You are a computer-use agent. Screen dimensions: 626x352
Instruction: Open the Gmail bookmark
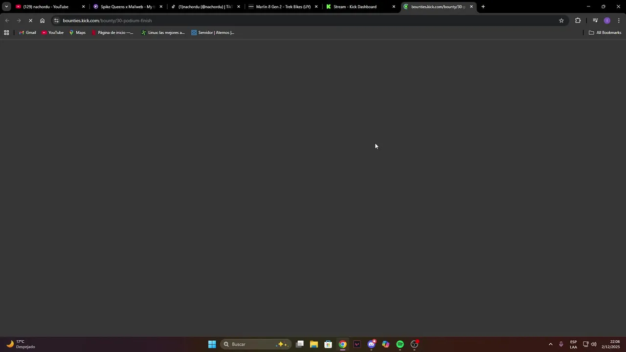(27, 33)
